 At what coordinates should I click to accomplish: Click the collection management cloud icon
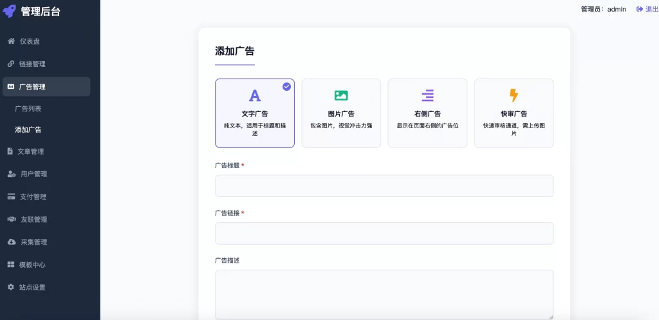click(11, 242)
